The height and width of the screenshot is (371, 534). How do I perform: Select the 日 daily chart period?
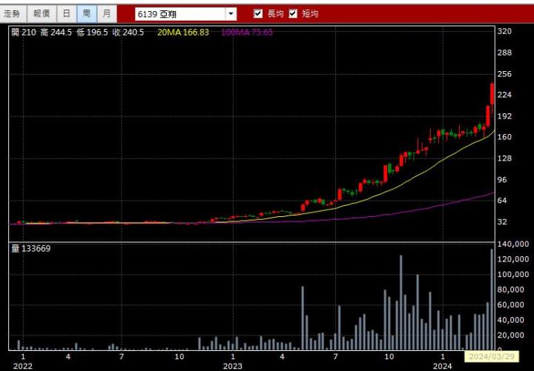[67, 13]
